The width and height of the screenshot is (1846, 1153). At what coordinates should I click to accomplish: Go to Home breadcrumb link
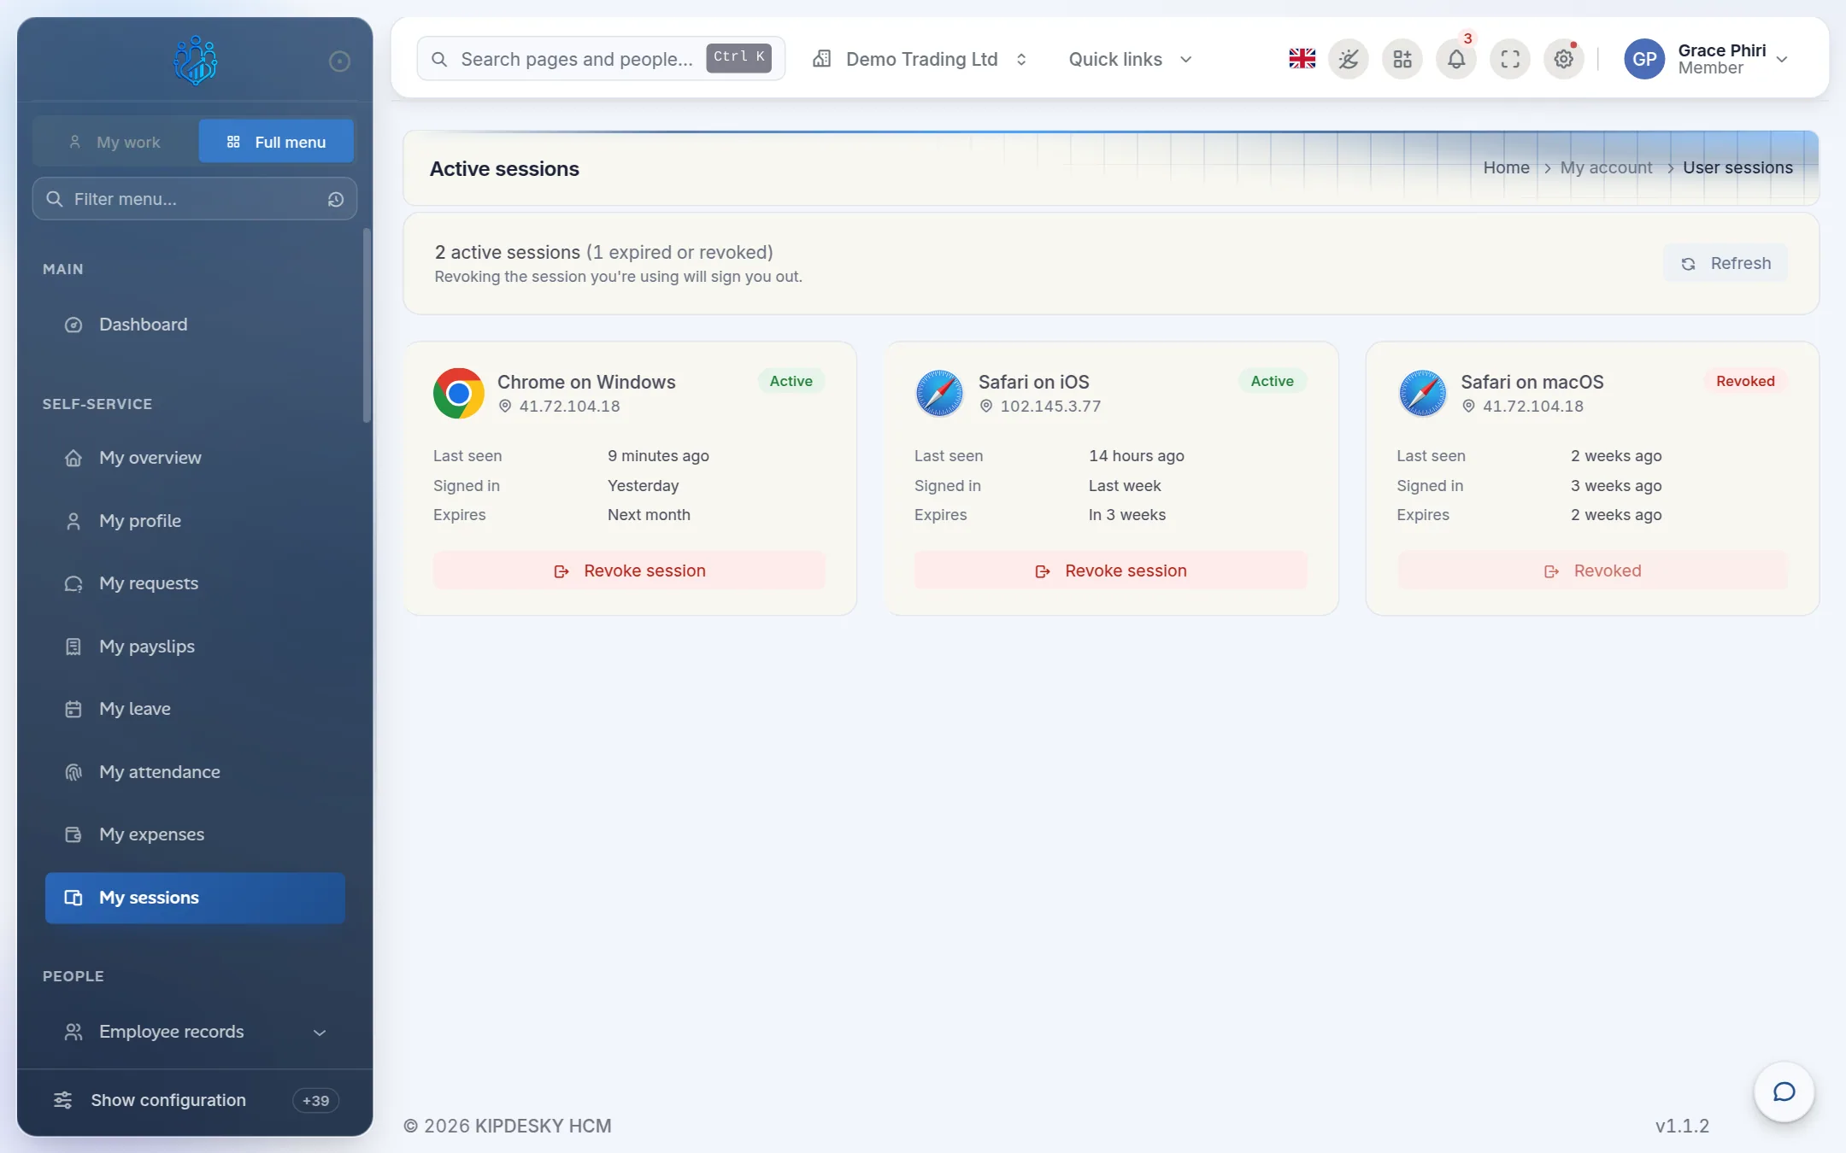tap(1506, 167)
